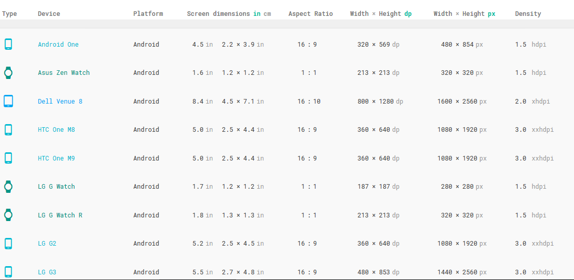Viewport: 574px width, 280px height.
Task: Open the Android One device link
Action: point(58,45)
